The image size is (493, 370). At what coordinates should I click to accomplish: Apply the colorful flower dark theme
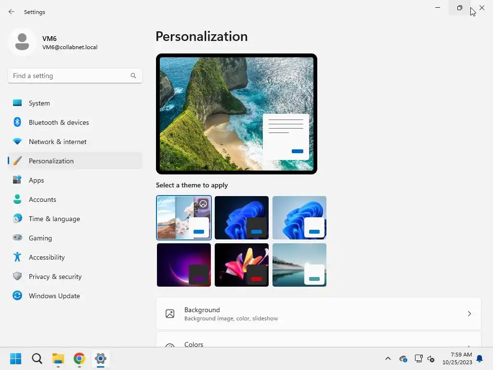point(242,265)
